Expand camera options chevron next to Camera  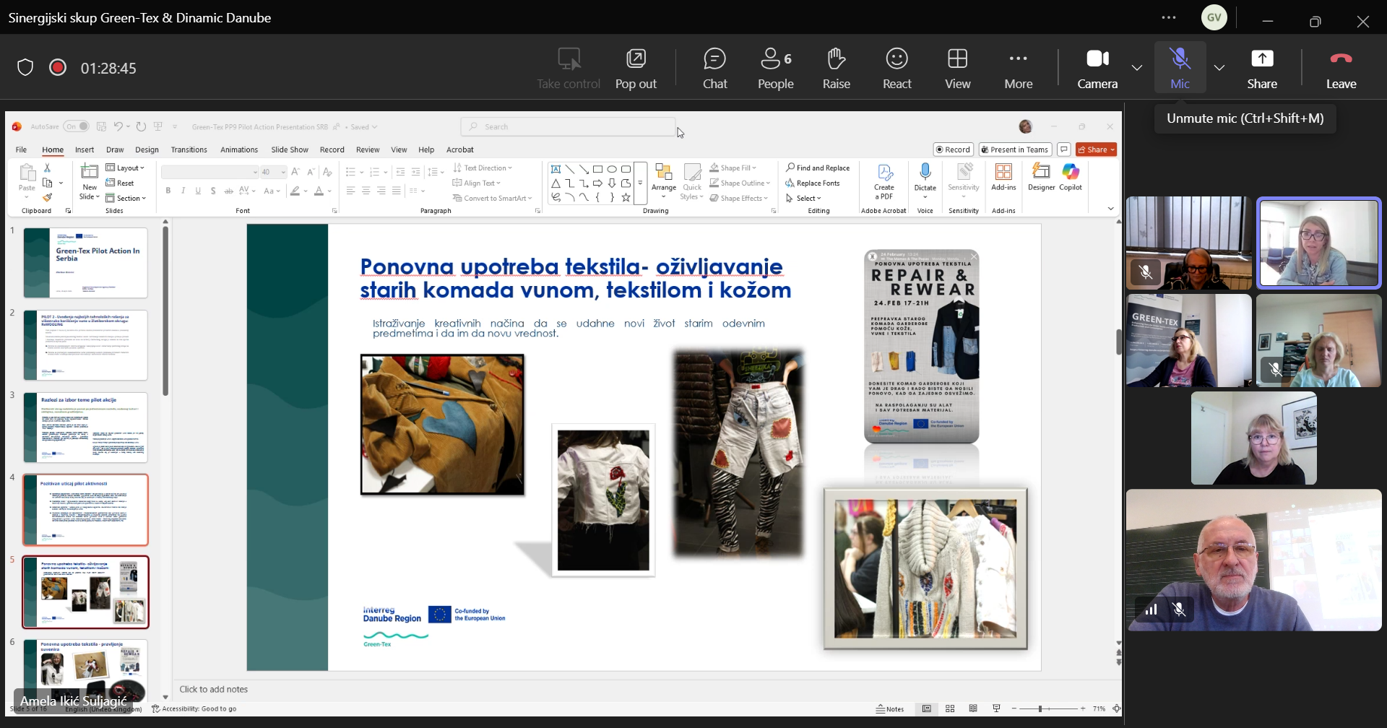tap(1136, 68)
